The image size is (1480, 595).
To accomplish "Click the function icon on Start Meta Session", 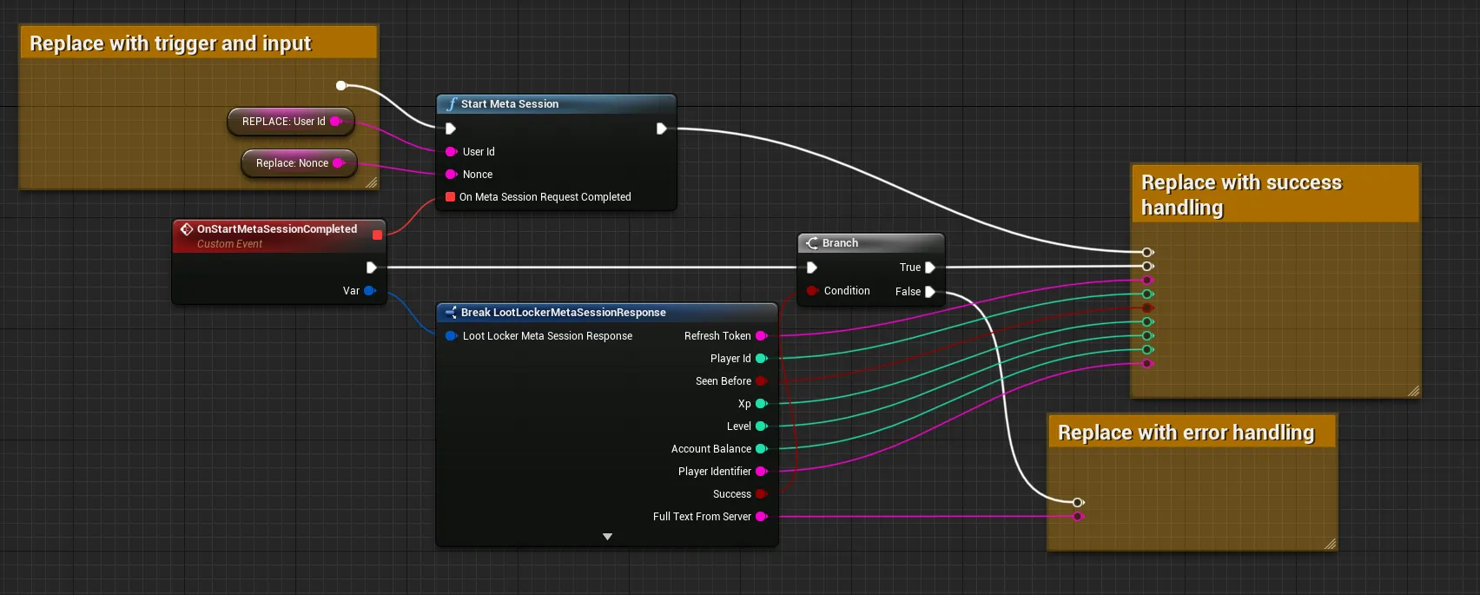I will (x=452, y=104).
